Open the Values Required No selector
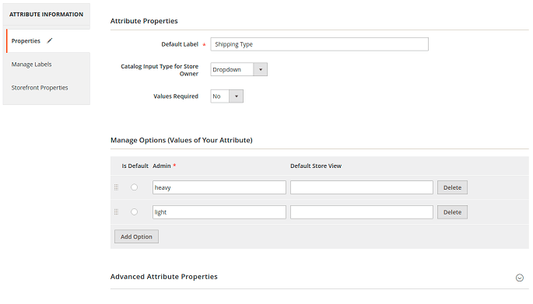The height and width of the screenshot is (304, 533). [x=226, y=96]
